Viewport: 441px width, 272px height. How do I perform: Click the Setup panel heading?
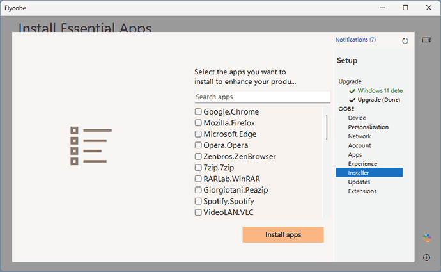tap(347, 60)
